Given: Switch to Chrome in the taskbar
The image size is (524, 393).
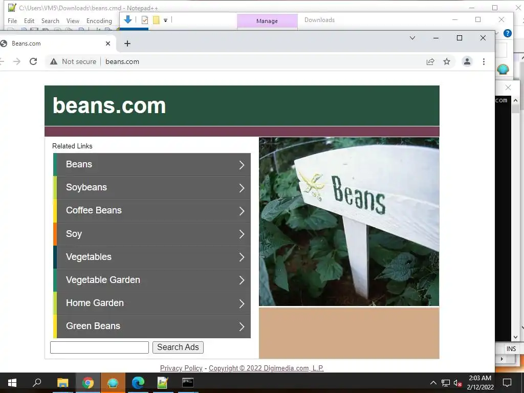Looking at the screenshot, I should [x=88, y=383].
